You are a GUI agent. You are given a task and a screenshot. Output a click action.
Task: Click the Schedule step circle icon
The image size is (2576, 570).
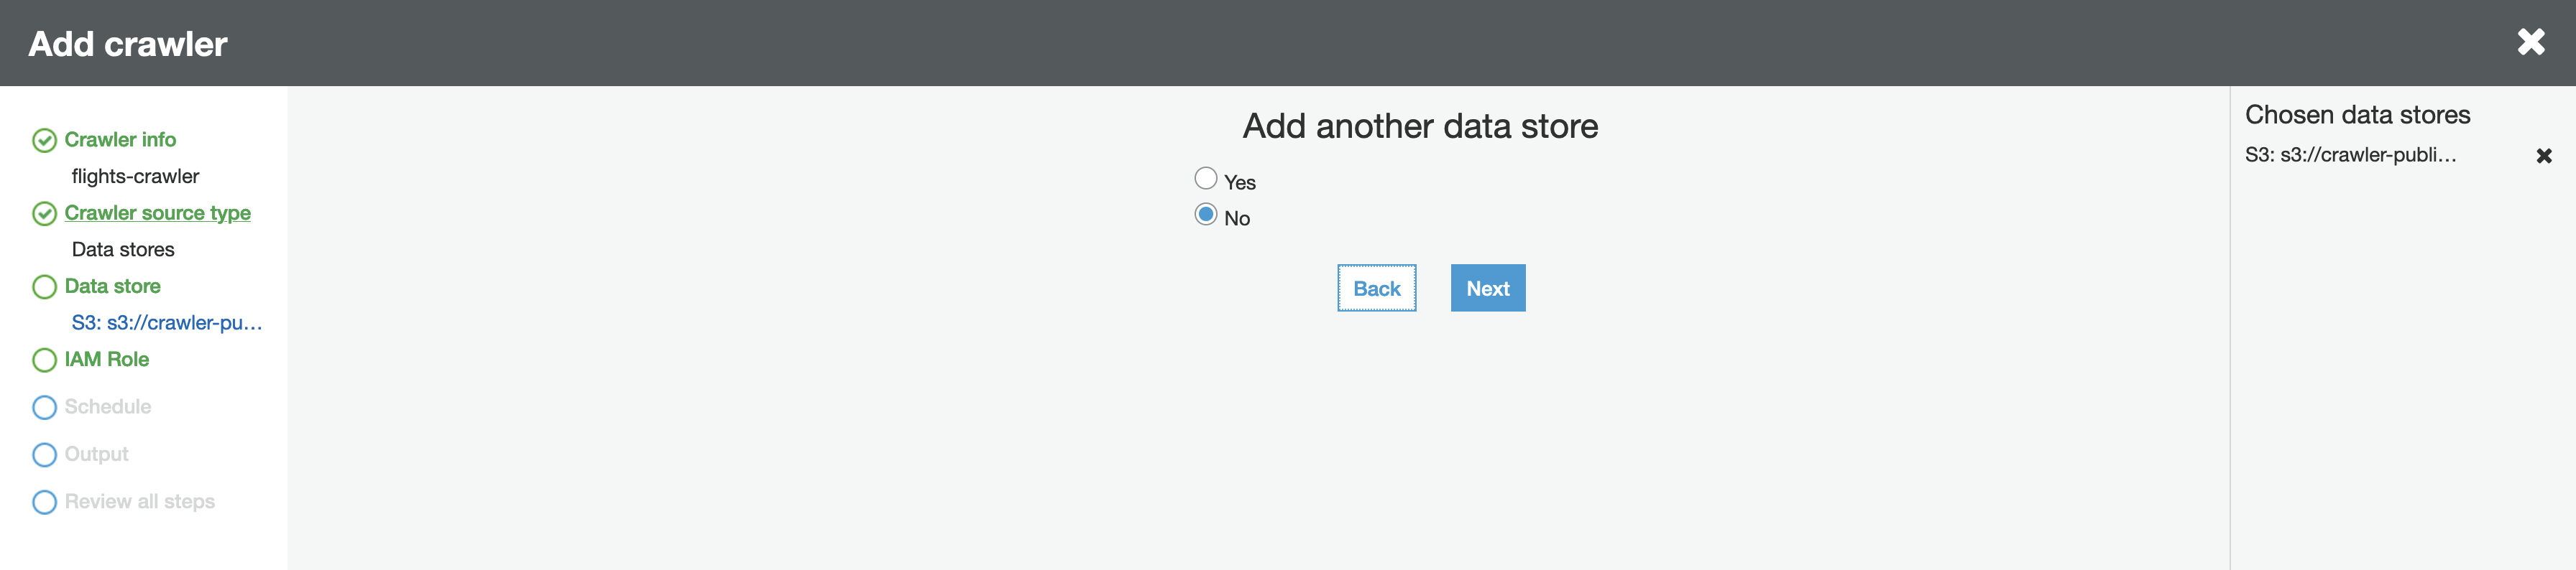click(44, 407)
